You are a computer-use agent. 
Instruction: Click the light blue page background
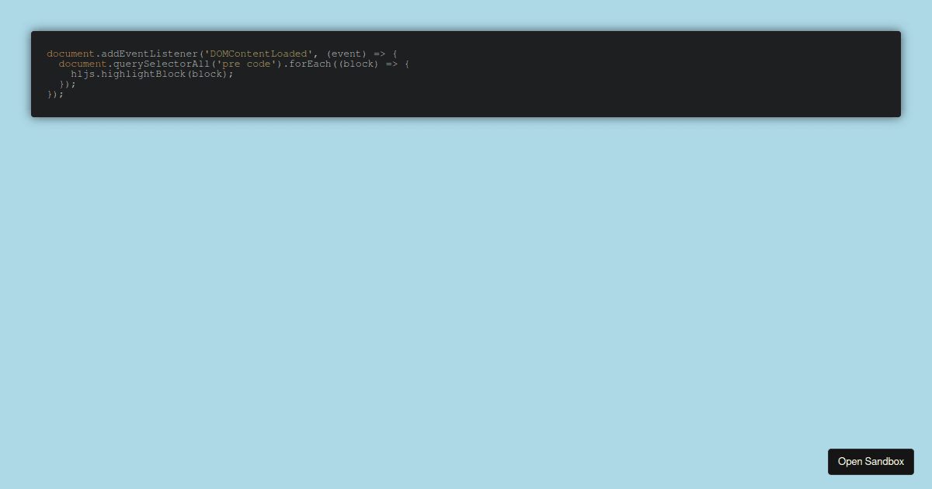tap(466, 310)
